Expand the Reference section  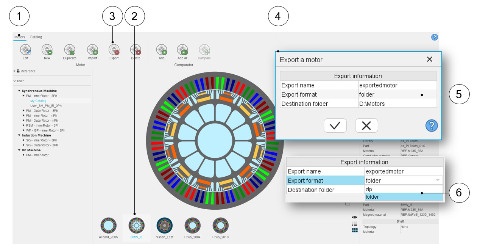click(x=15, y=71)
